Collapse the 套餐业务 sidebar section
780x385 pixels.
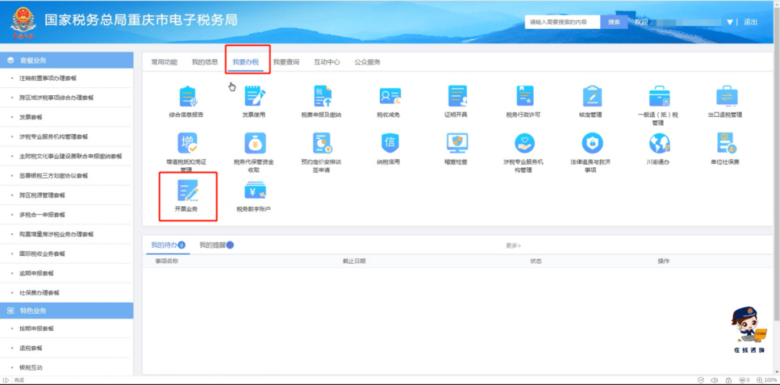[66, 60]
